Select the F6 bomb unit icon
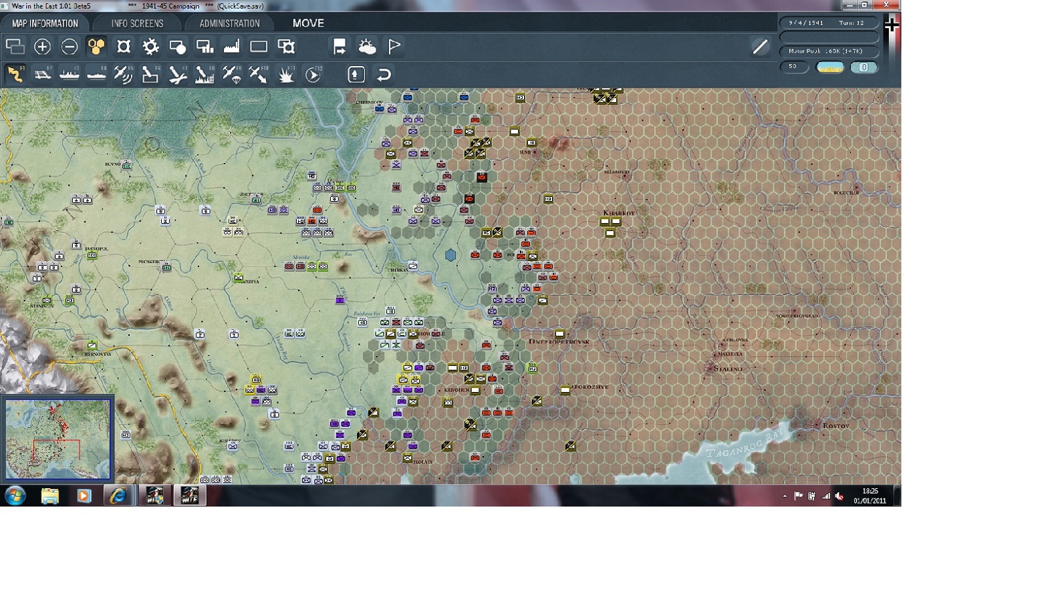This screenshot has height=589, width=1048. coord(150,74)
